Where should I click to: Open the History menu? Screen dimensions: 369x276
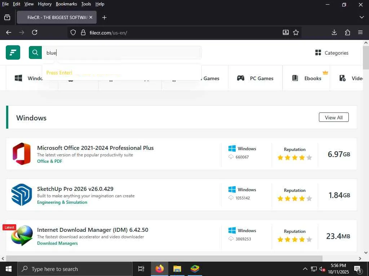(45, 4)
